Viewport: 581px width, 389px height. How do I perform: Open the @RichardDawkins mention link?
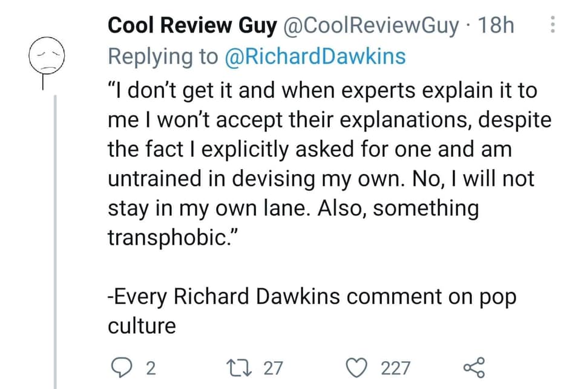click(315, 56)
